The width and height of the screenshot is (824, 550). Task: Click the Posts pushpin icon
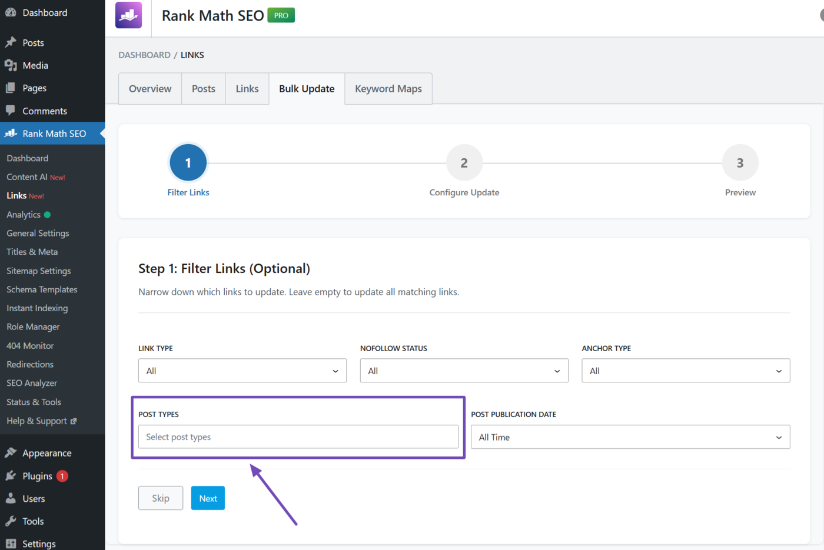coord(12,42)
